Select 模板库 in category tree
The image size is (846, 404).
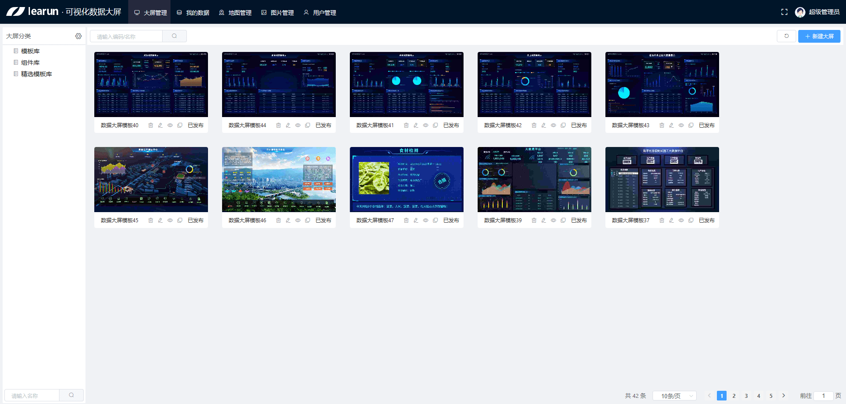tap(30, 51)
